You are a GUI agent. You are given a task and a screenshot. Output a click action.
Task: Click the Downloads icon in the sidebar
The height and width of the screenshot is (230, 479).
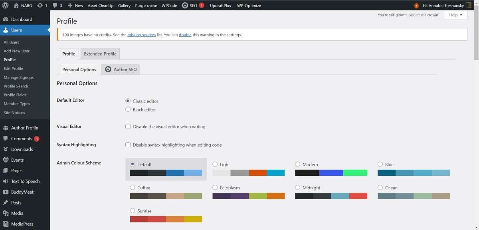tap(6, 149)
